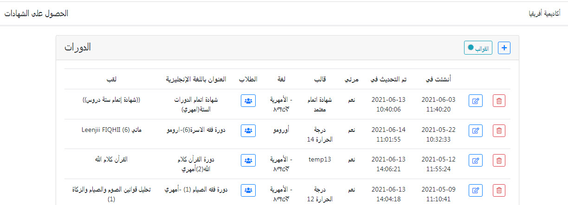The width and height of the screenshot is (568, 205).
Task: Click the أكاديمية أفريقيا site title
Action: coord(544,13)
